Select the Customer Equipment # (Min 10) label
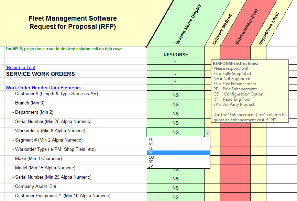The width and height of the screenshot is (297, 201). coord(62,196)
